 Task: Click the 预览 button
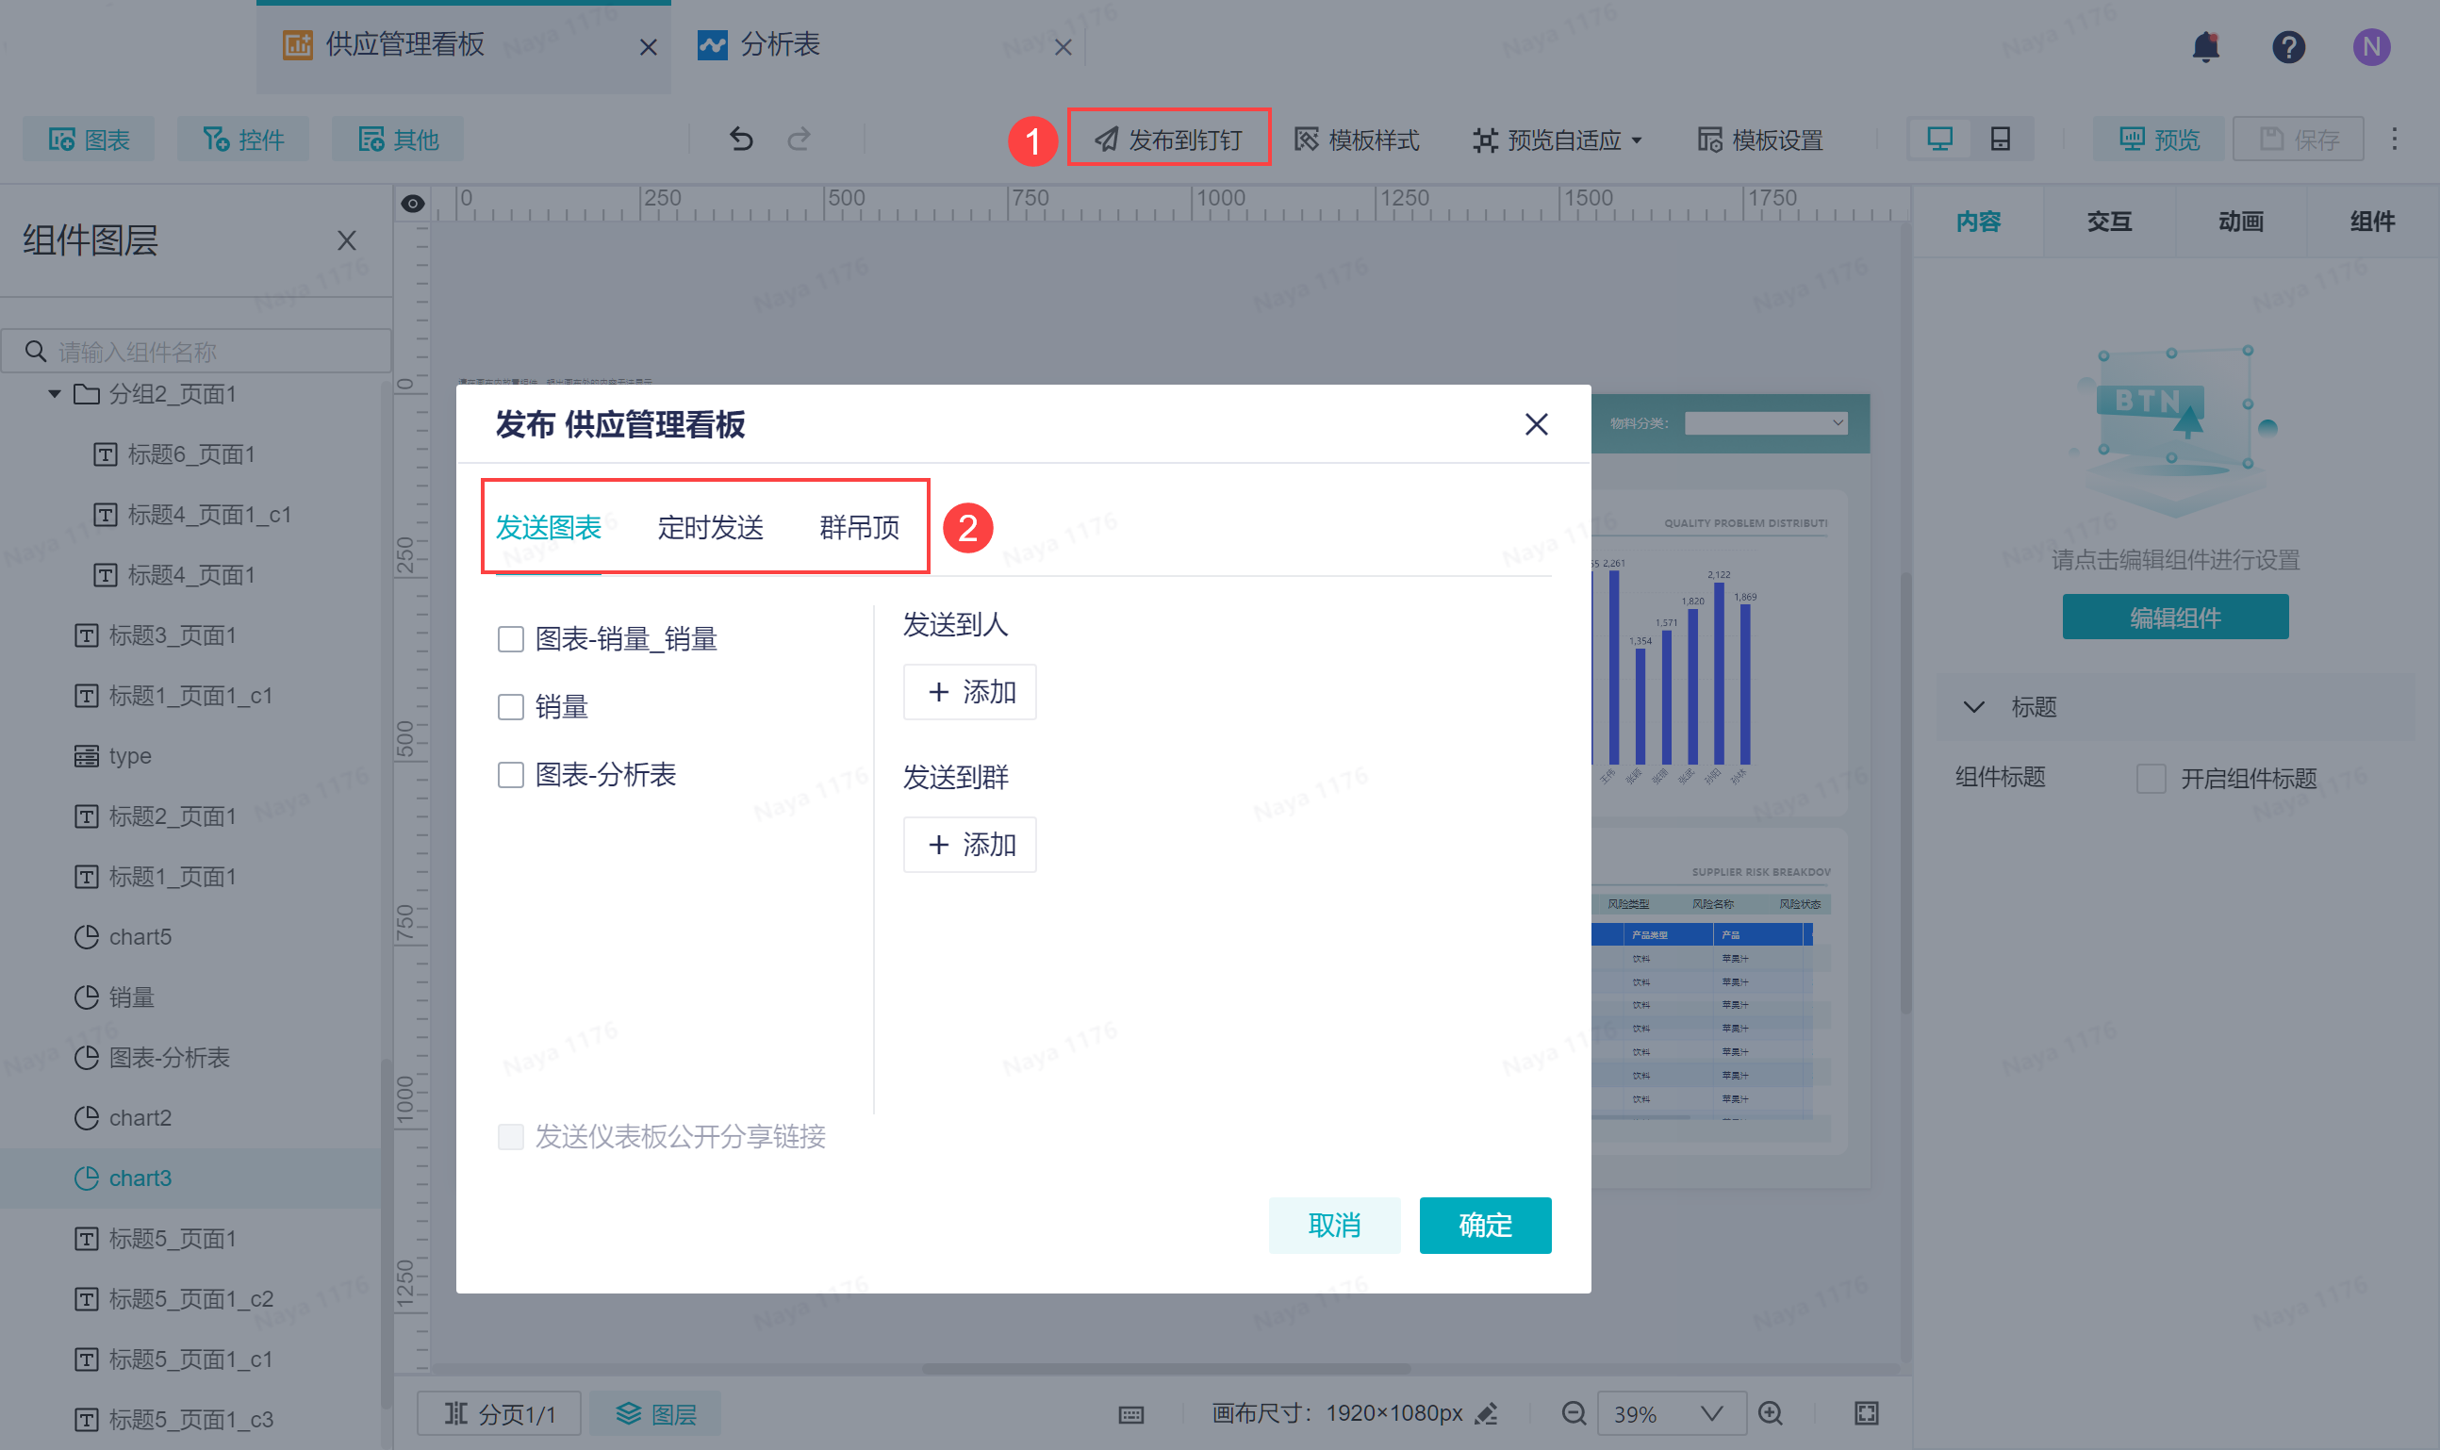click(2157, 139)
